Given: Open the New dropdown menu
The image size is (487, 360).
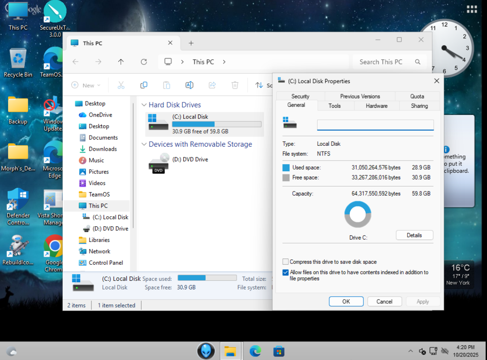Looking at the screenshot, I should tap(86, 85).
